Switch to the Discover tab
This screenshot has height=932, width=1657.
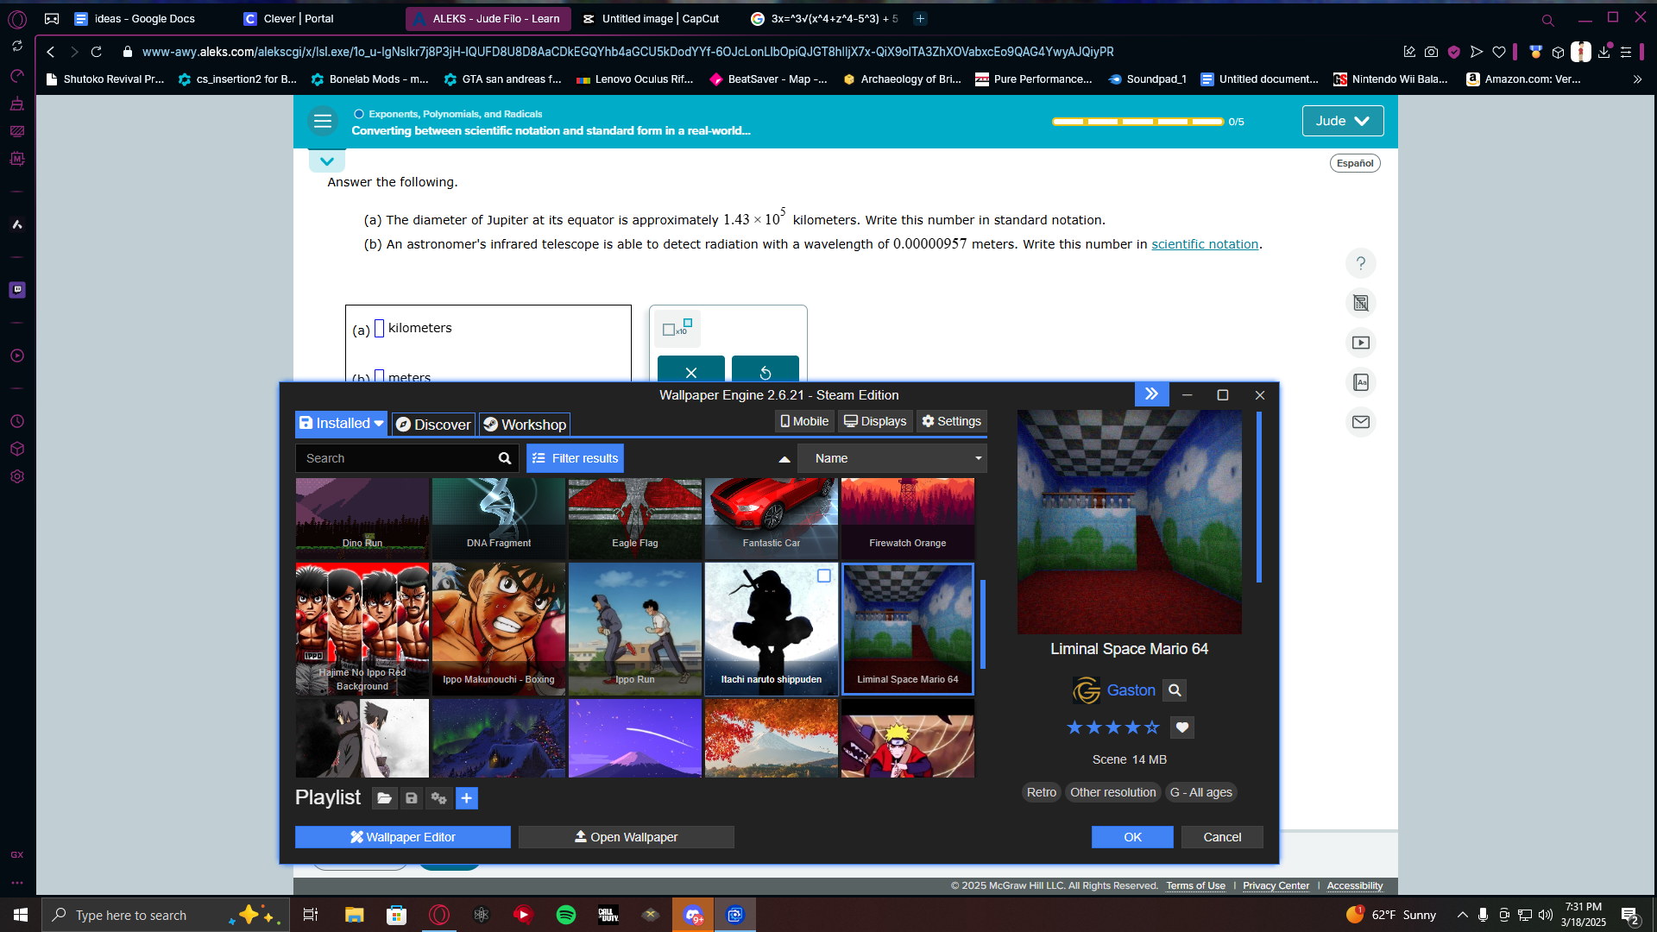(434, 424)
